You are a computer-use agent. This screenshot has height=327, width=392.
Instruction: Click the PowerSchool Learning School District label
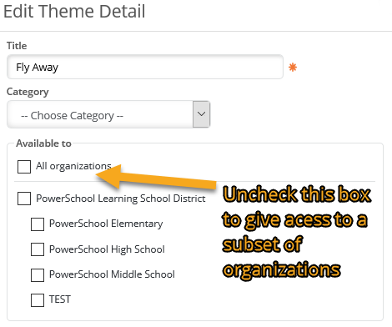(x=121, y=199)
